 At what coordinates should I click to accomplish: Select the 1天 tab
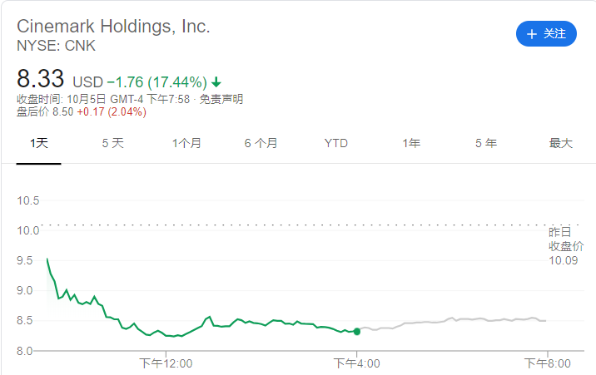point(39,143)
